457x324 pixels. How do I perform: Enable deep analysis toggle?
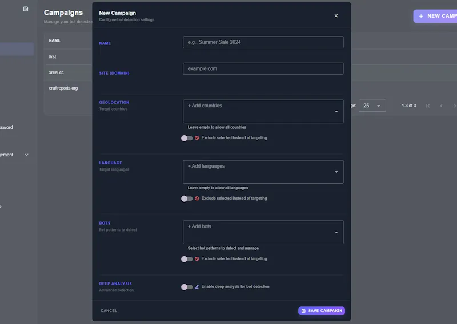[187, 287]
